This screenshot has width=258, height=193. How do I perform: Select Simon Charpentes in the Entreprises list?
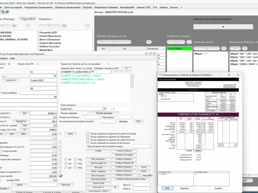click(50, 40)
